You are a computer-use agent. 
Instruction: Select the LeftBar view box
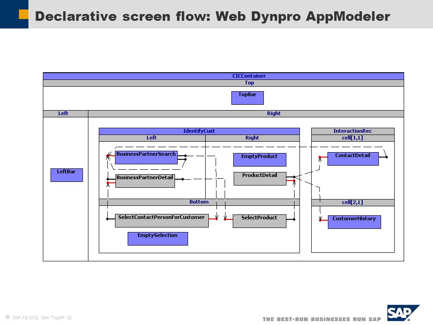point(67,175)
